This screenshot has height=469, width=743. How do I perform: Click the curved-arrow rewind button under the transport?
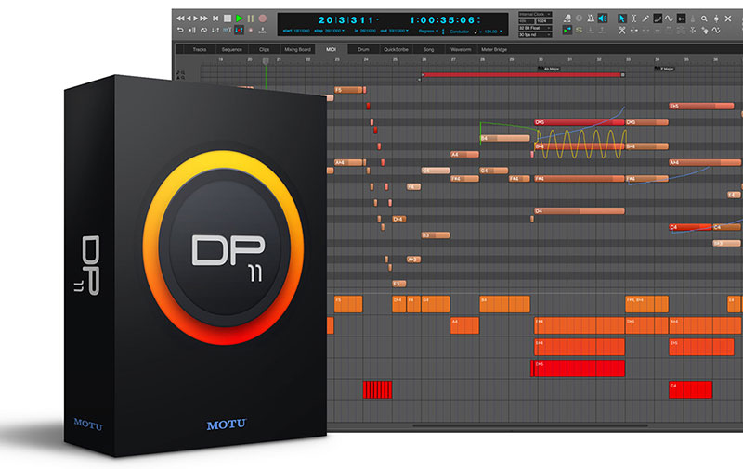point(180,31)
